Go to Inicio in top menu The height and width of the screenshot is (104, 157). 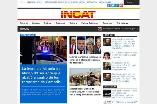tap(22, 2)
